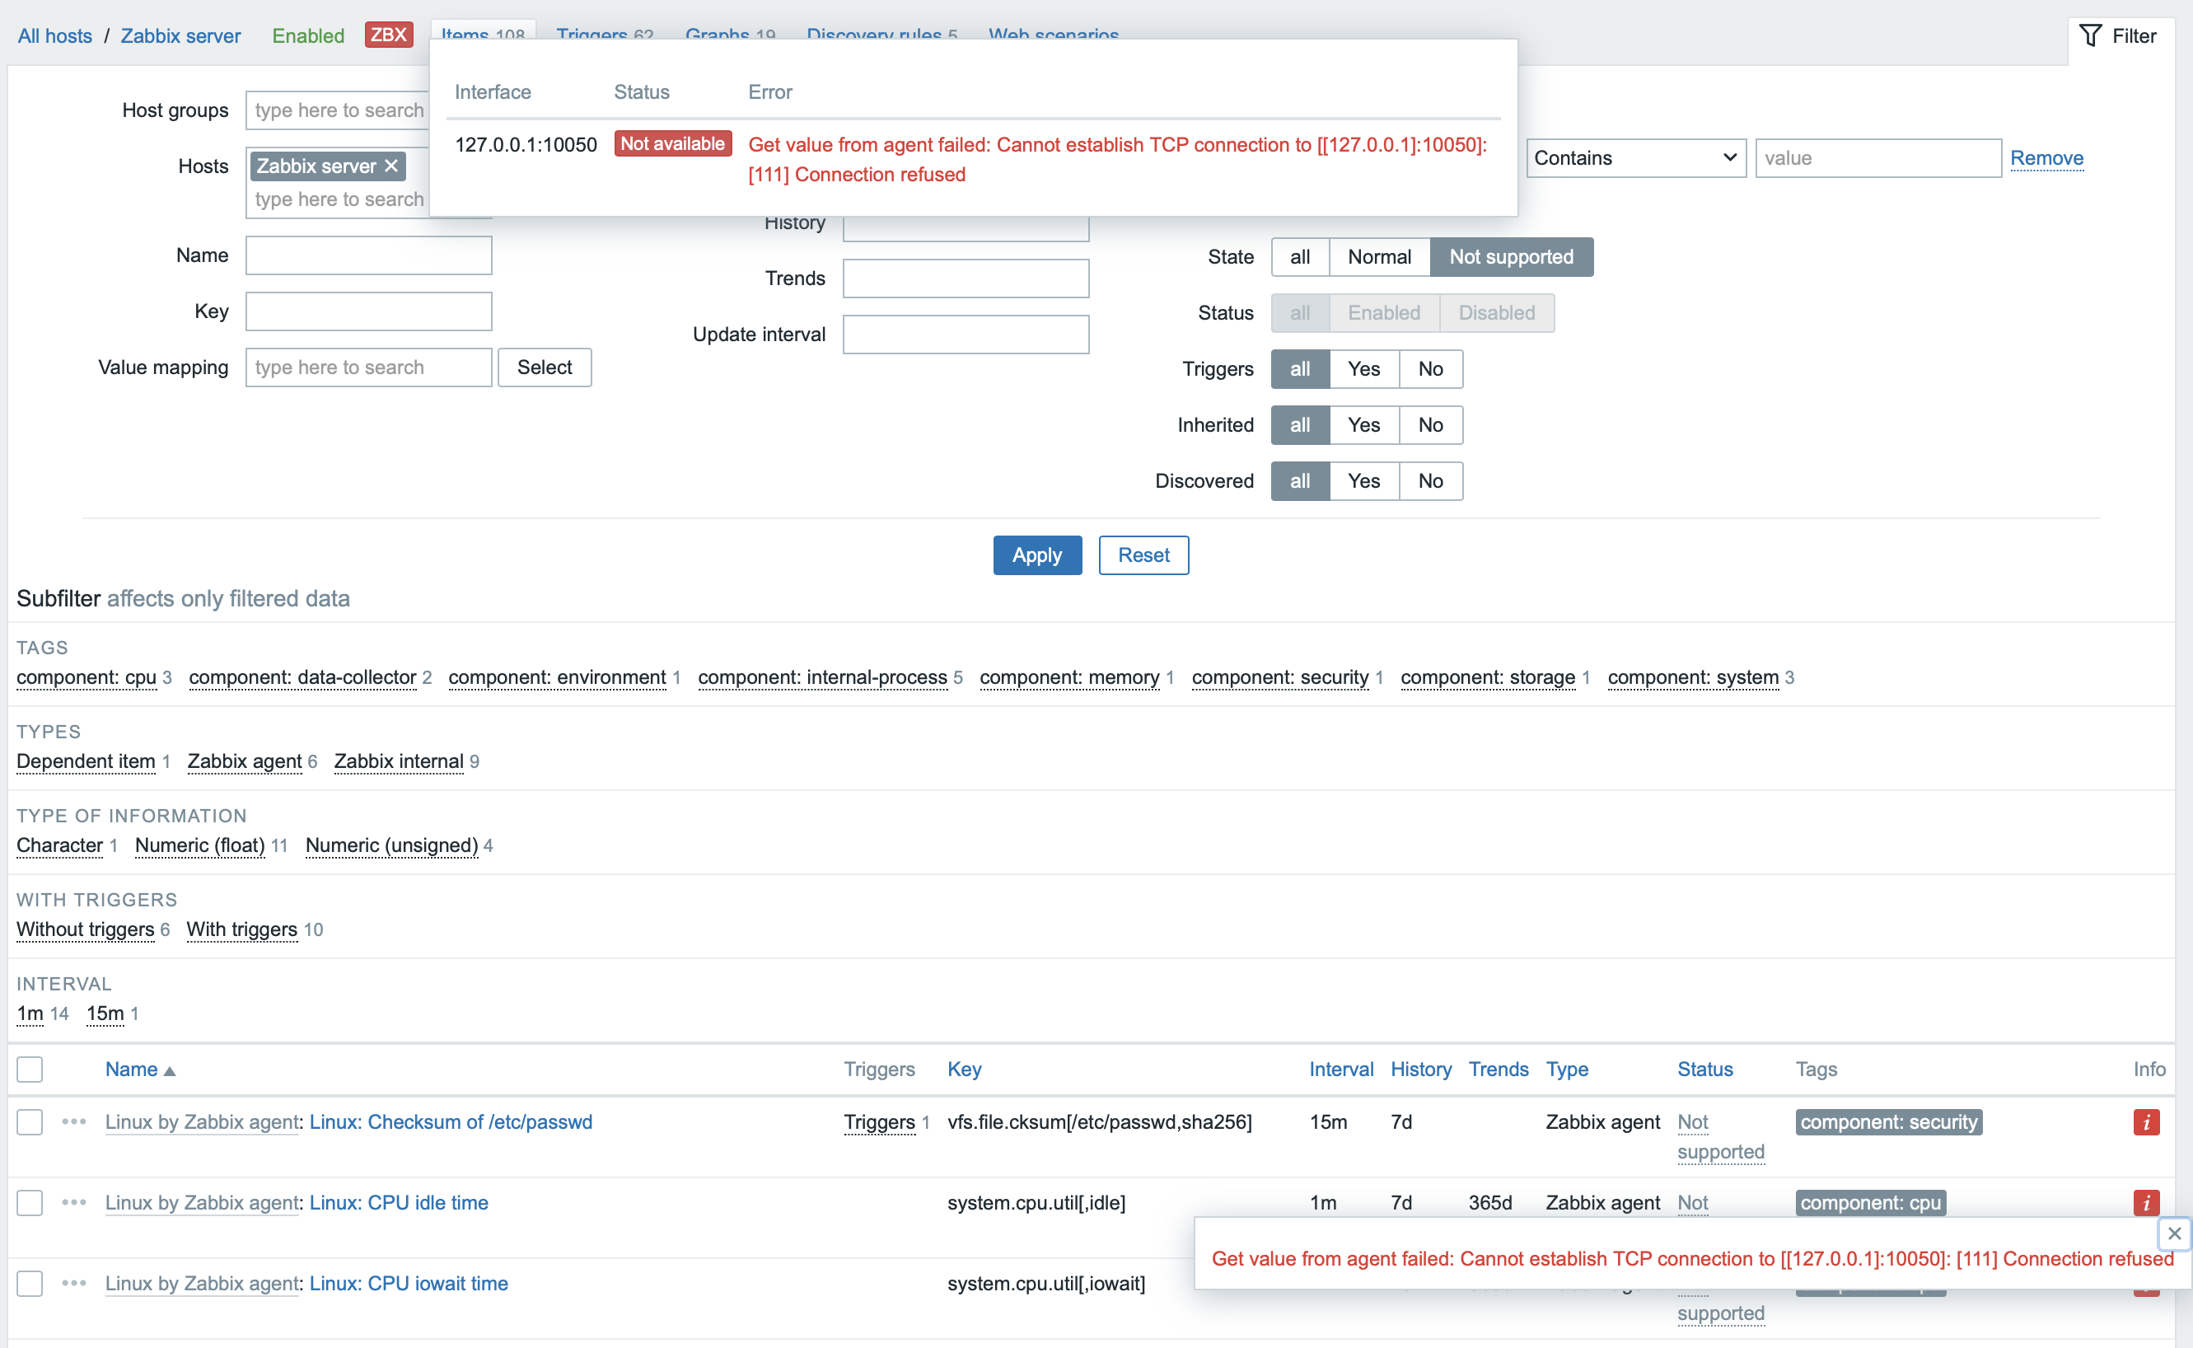Filter by component: data-collector tag
Viewport: 2193px width, 1348px height.
[303, 677]
